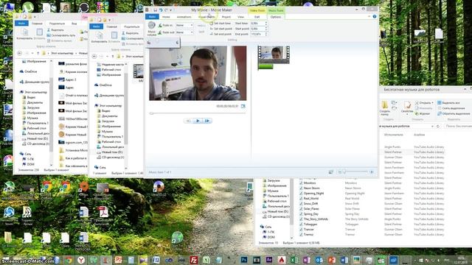Step to previous frame in preview
This screenshot has width=472, height=265.
pos(188,121)
